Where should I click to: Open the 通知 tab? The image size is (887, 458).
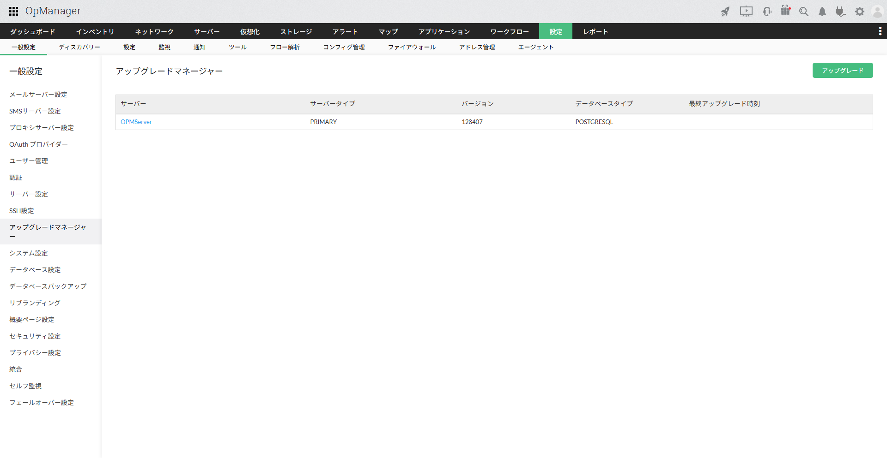pos(200,47)
